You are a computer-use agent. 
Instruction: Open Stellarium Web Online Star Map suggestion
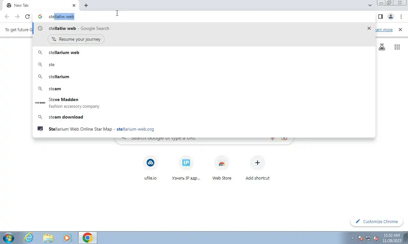[204, 129]
